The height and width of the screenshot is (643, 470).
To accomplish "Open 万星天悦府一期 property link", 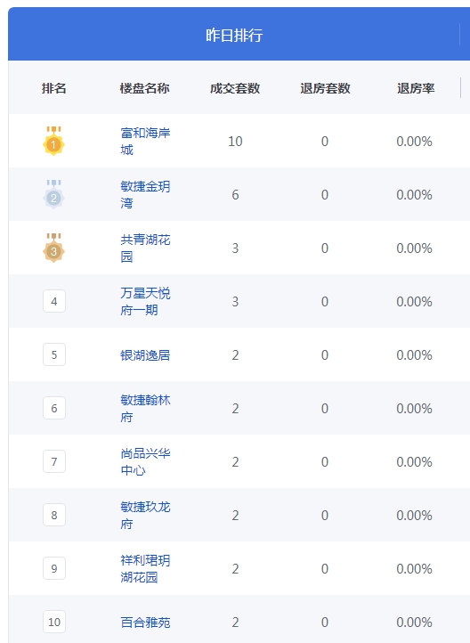I will pyautogui.click(x=145, y=301).
